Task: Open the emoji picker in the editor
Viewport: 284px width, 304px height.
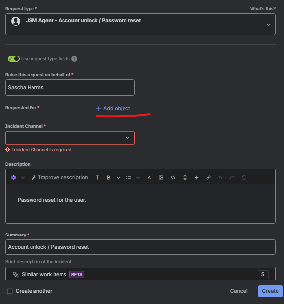Action: [185, 177]
